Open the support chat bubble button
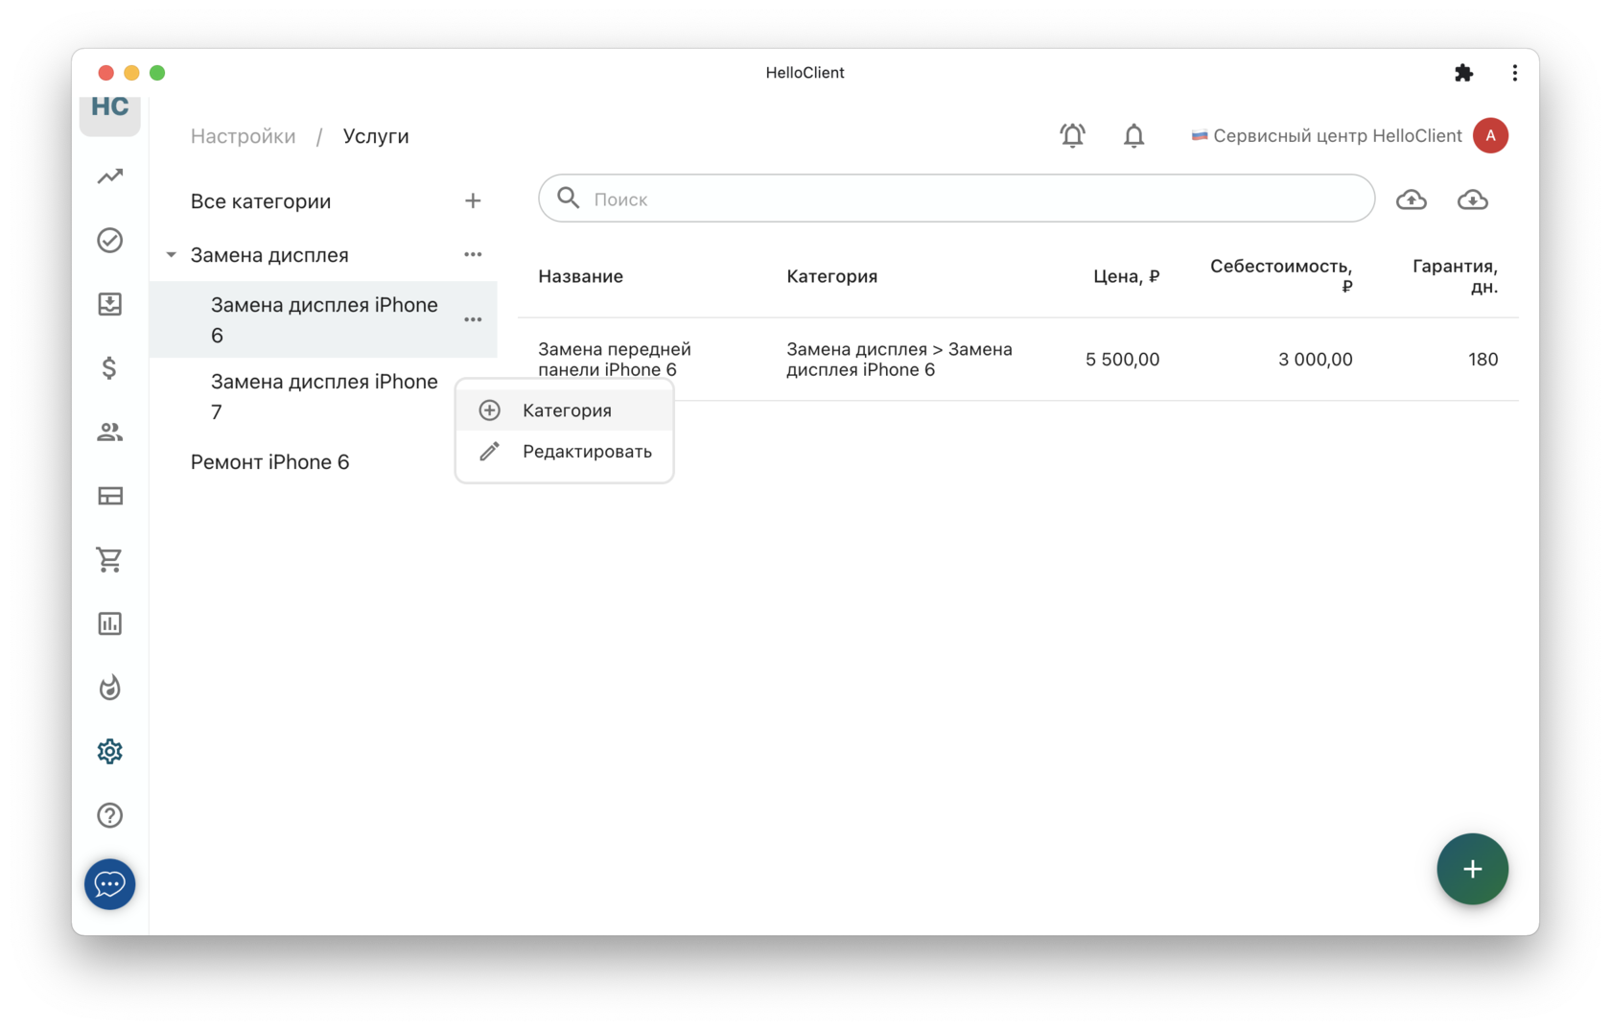The image size is (1611, 1030). pos(110,883)
